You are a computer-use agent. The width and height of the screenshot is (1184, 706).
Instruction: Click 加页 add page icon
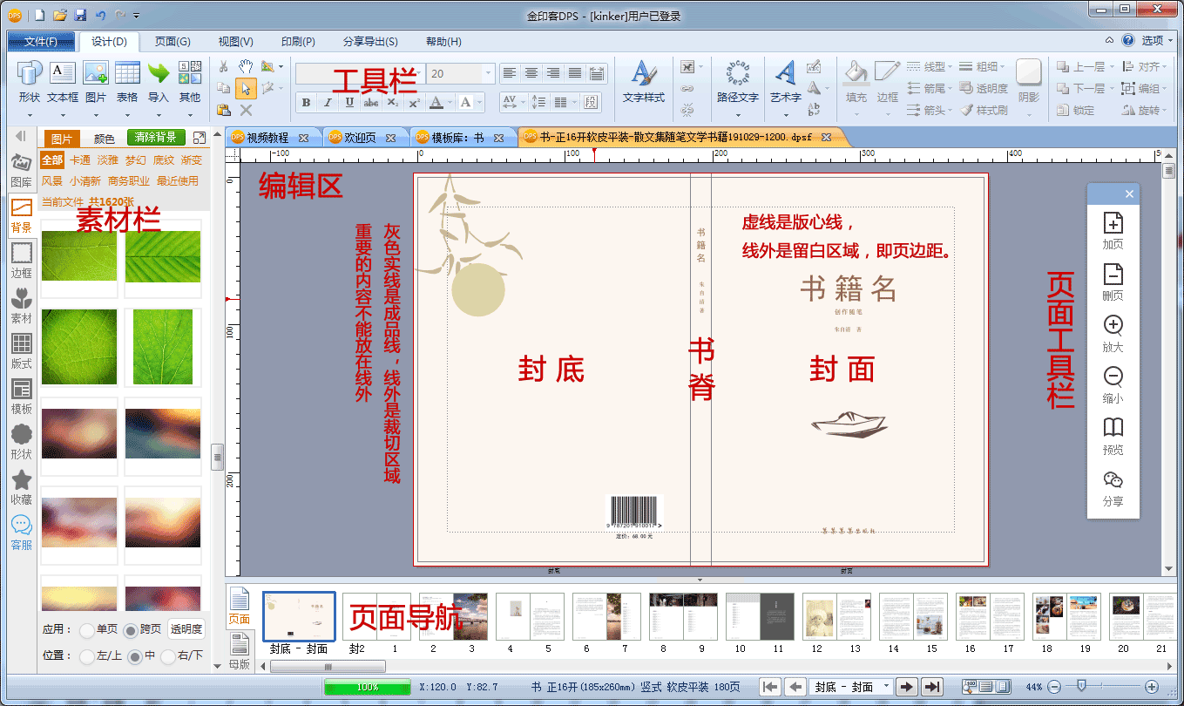point(1113,230)
